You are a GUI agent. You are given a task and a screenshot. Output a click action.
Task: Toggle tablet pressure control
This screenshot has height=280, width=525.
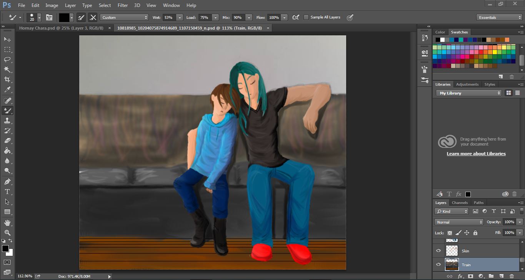350,17
